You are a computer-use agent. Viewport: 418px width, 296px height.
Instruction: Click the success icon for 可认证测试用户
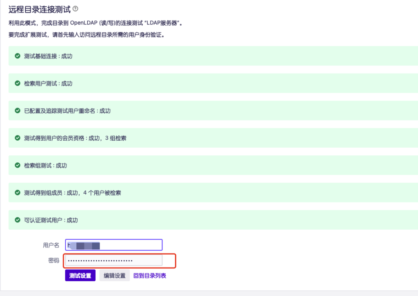pos(18,220)
